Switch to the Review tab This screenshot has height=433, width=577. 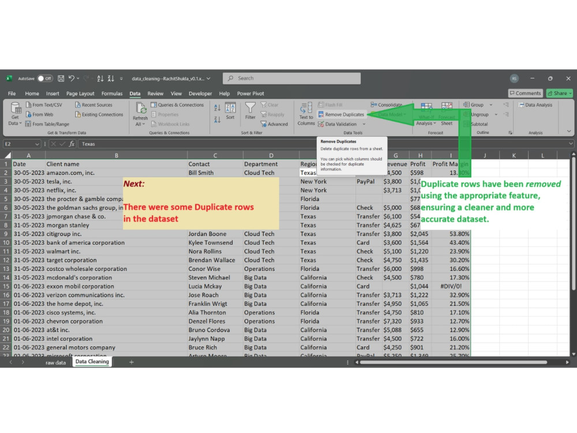point(155,94)
